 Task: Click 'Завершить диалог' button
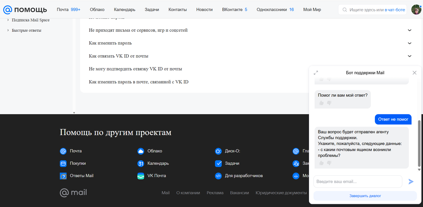[x=365, y=196]
